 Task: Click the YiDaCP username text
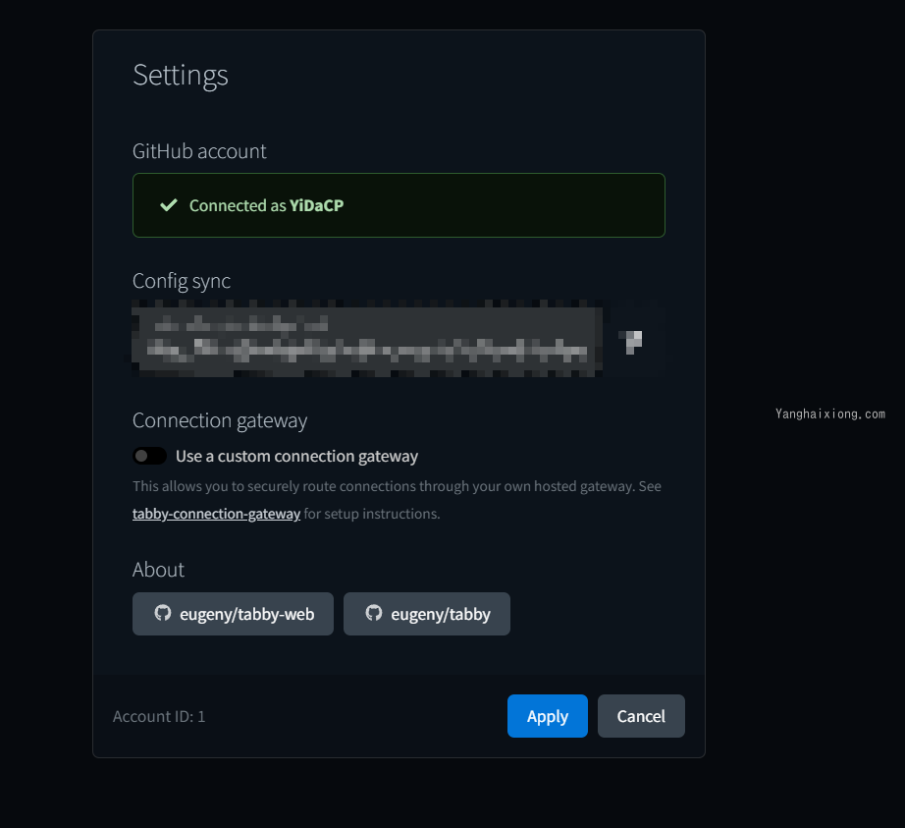click(316, 205)
